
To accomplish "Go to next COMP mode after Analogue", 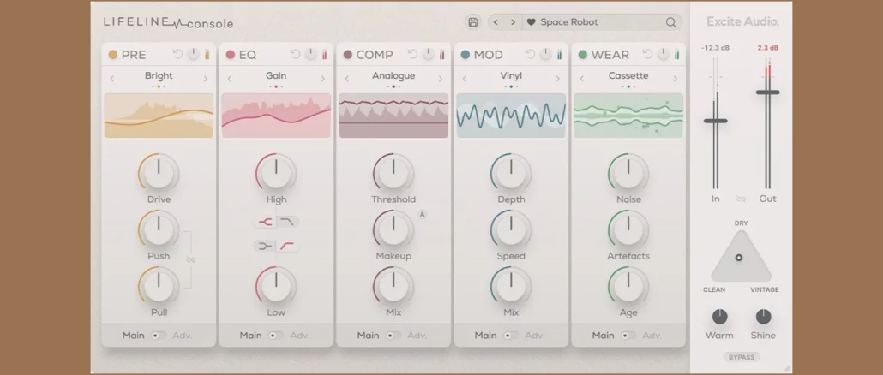I will pyautogui.click(x=441, y=79).
